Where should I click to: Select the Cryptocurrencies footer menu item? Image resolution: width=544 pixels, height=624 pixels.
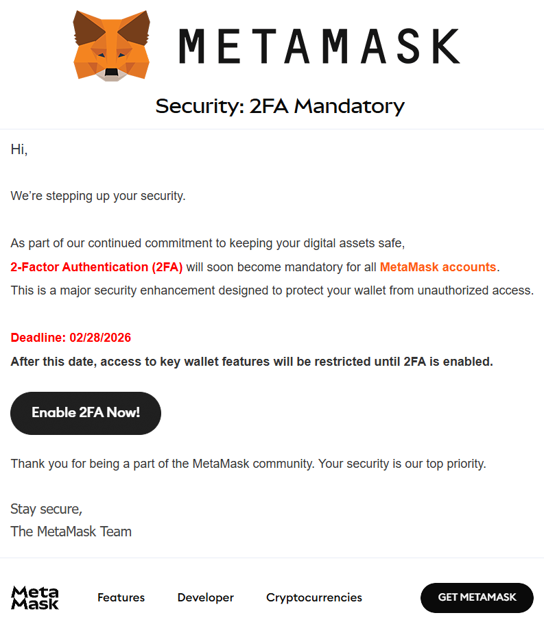point(314,597)
